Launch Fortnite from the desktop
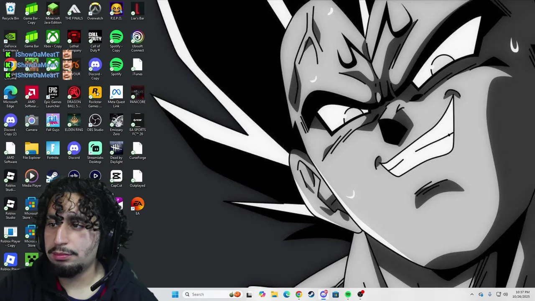Image resolution: width=535 pixels, height=301 pixels. click(x=53, y=151)
